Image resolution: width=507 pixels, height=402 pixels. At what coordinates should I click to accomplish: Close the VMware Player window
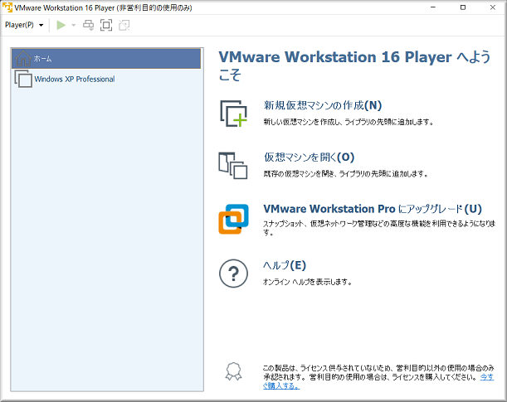(x=492, y=7)
